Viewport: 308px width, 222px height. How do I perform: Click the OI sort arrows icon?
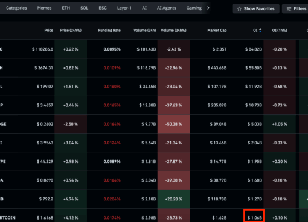[x=260, y=31]
